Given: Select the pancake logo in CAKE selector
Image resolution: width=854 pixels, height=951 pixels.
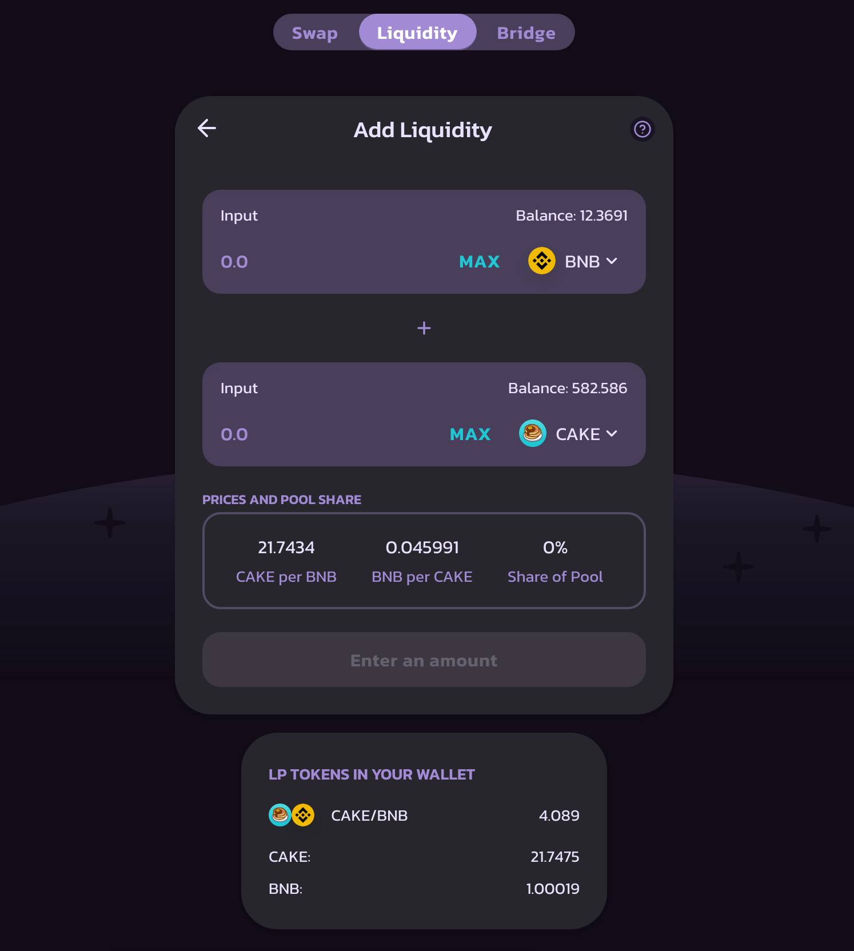Looking at the screenshot, I should click(532, 434).
